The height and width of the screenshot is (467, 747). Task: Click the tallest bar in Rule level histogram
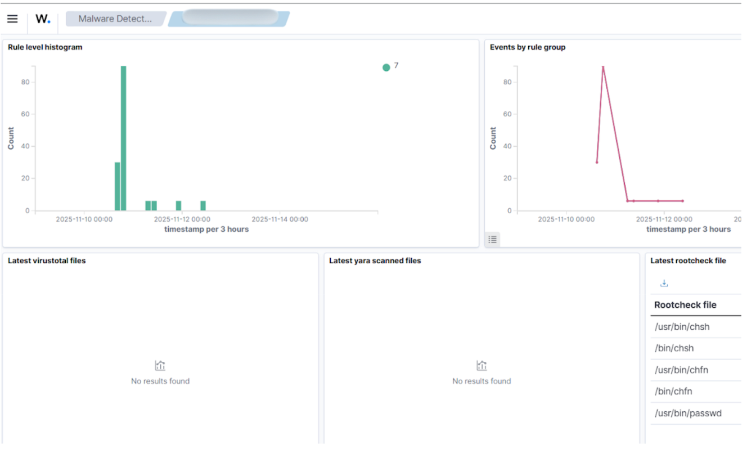124,138
